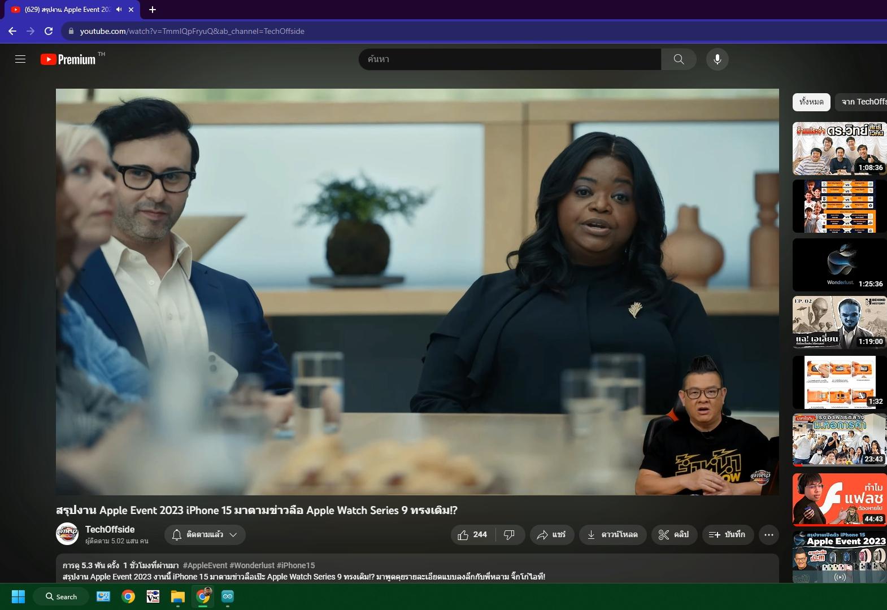Open a new browser tab
The height and width of the screenshot is (610, 887).
153,10
